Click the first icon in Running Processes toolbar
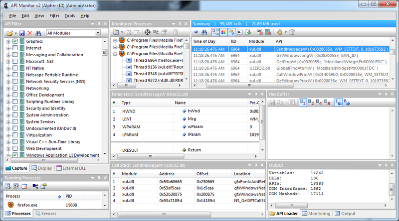The width and height of the screenshot is (399, 221). pos(7,186)
